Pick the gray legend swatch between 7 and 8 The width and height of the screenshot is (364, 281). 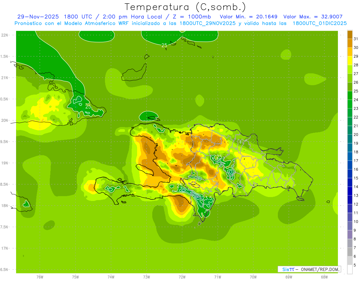pyautogui.click(x=350, y=243)
